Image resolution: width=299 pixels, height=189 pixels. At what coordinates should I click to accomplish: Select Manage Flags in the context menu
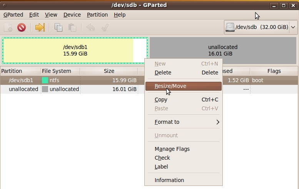[172, 149]
